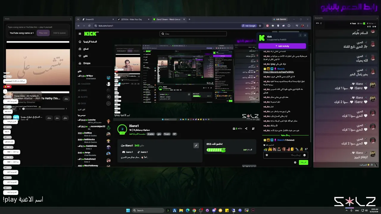Screen dimensions: 381x214
Task: Click Add to queue in the music window
Action: tap(59, 33)
